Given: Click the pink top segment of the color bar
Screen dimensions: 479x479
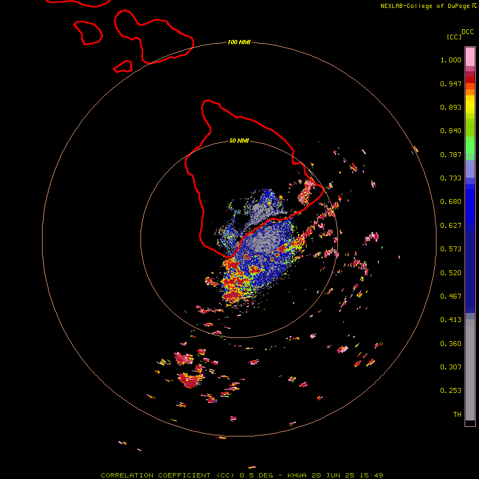Looking at the screenshot, I should click(x=470, y=57).
